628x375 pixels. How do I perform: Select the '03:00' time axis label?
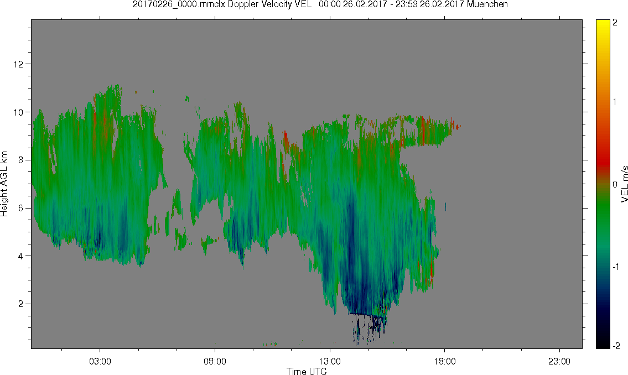point(100,362)
